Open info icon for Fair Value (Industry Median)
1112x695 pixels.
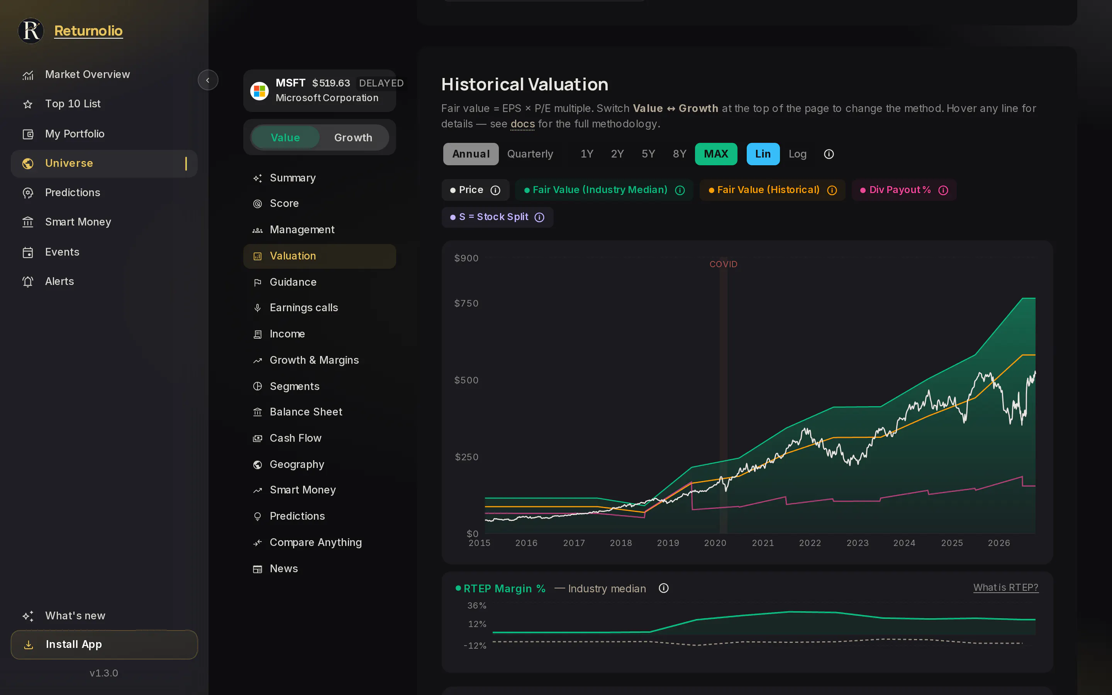tap(680, 190)
